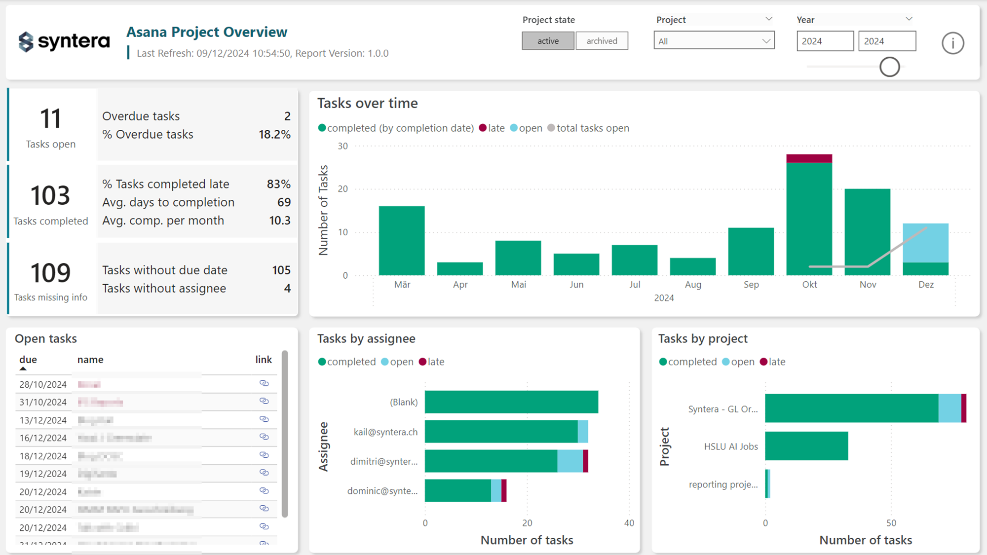This screenshot has width=987, height=555.
Task: Open the Project dropdown showing All
Action: tap(714, 40)
